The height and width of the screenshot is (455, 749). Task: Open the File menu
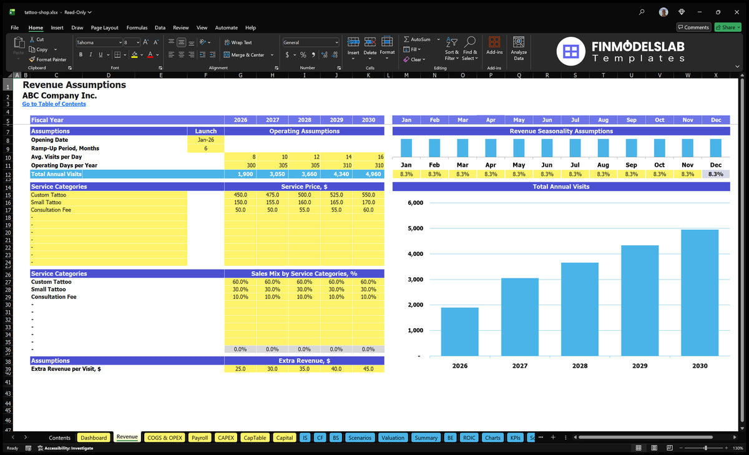[15, 27]
